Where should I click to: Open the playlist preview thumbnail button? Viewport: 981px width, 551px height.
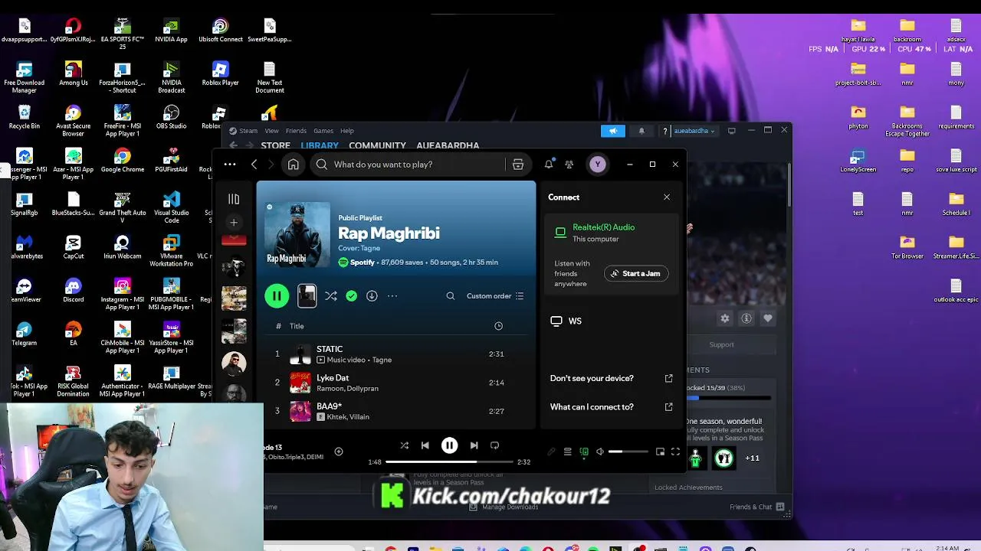(307, 295)
